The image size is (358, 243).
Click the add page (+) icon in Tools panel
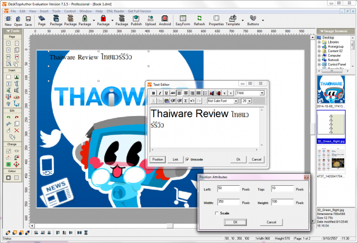[8, 43]
